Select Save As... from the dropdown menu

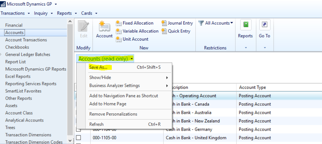pos(98,67)
